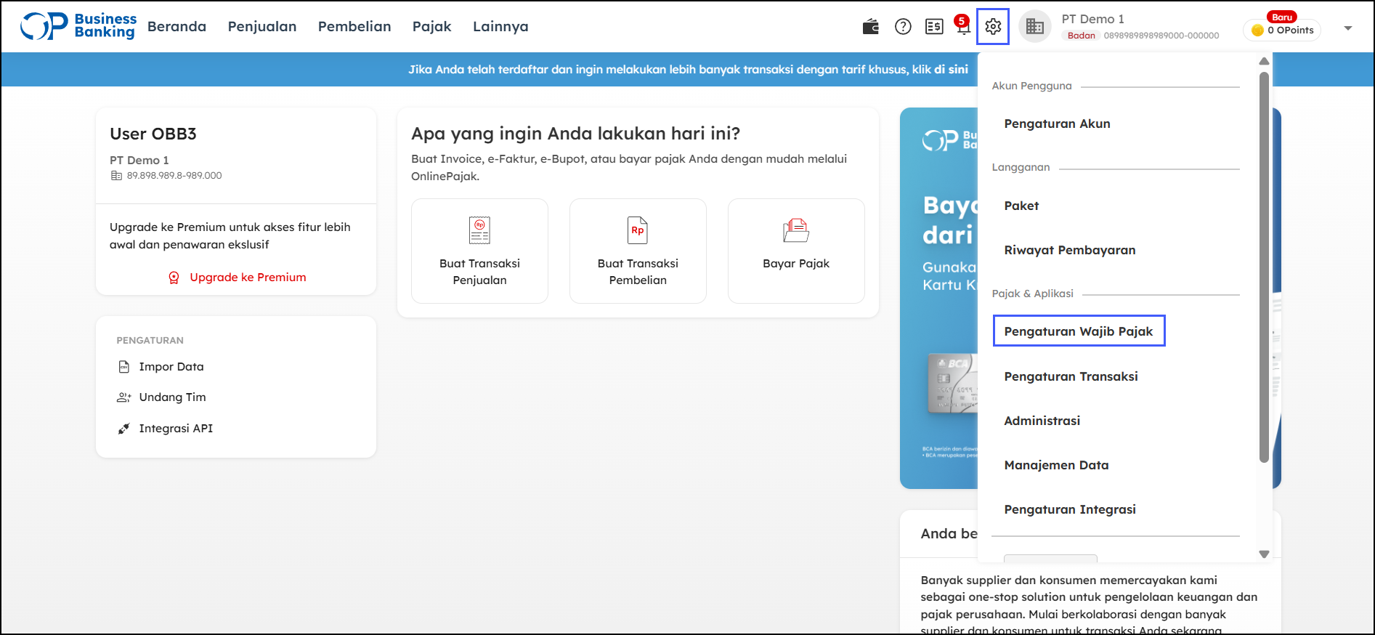Image resolution: width=1375 pixels, height=635 pixels.
Task: Open the Pajak navigation menu
Action: 431,27
